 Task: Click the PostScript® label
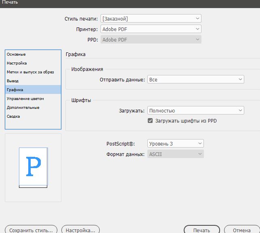(x=121, y=144)
